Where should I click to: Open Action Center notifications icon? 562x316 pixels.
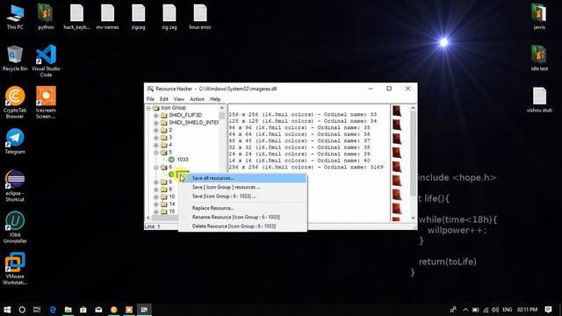(x=548, y=310)
